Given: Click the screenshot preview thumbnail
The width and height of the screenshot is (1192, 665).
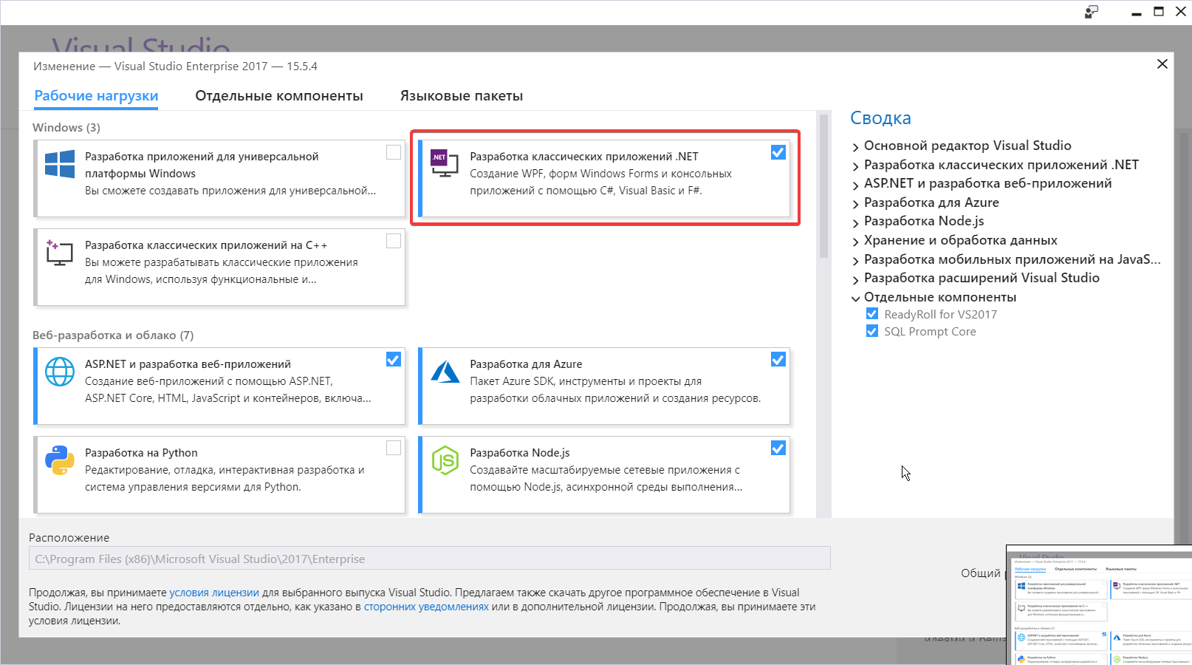Looking at the screenshot, I should [x=1100, y=605].
